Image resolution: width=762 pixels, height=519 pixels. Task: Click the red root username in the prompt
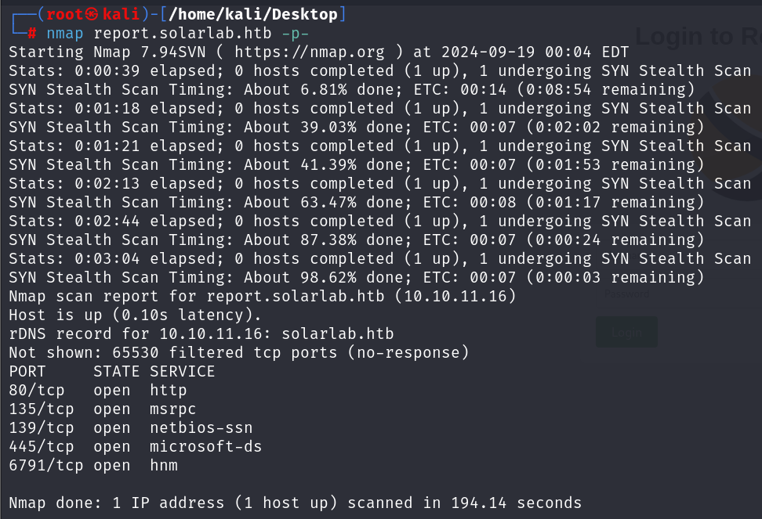click(x=64, y=14)
